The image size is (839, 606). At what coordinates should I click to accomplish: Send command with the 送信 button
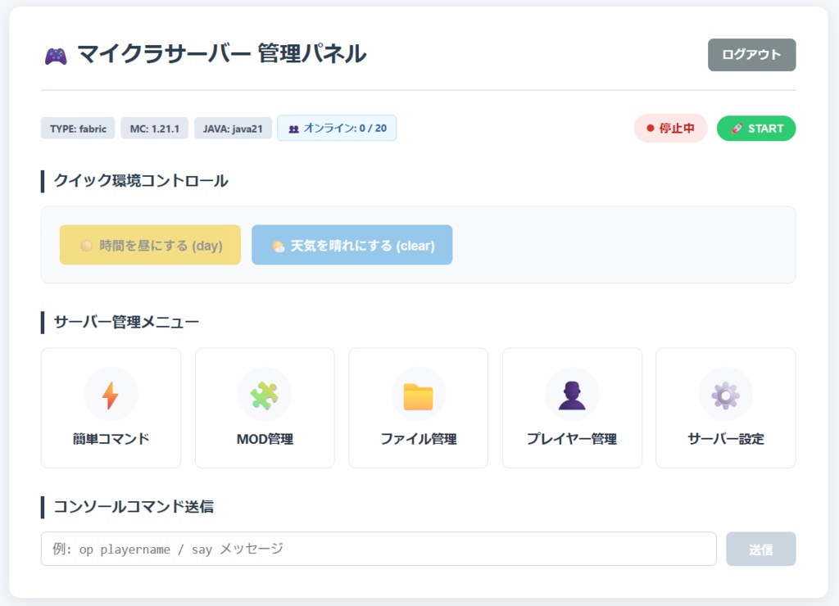760,549
